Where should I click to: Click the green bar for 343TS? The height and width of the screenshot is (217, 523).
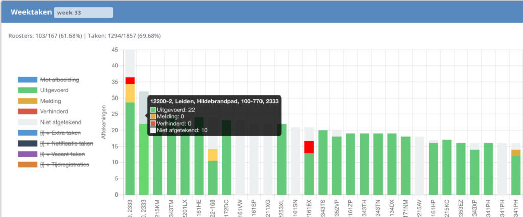coord(323,162)
